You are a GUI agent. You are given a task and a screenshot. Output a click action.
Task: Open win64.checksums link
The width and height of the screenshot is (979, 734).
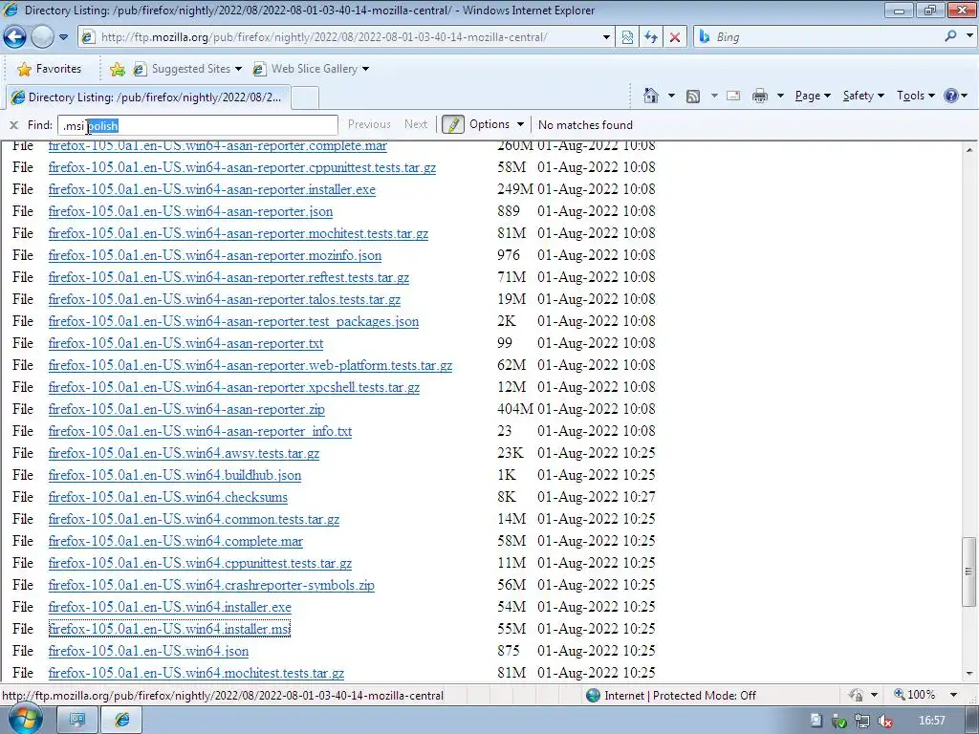pyautogui.click(x=168, y=497)
